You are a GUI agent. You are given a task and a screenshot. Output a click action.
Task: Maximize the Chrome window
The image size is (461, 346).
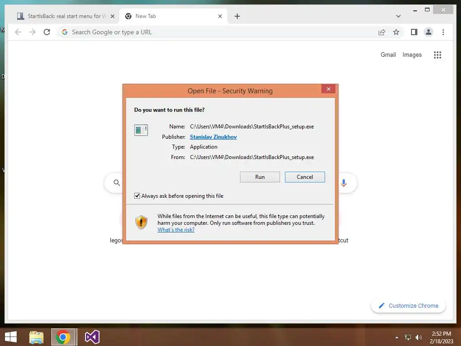point(427,10)
